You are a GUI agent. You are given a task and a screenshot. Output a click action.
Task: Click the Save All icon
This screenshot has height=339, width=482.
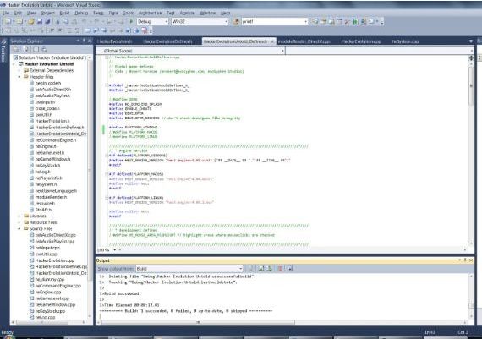(47, 21)
